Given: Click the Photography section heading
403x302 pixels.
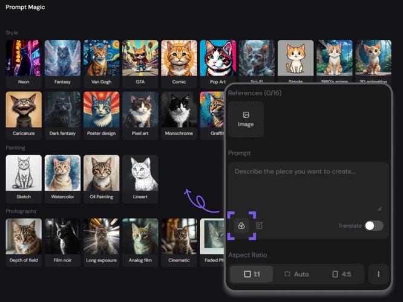Looking at the screenshot, I should point(21,211).
